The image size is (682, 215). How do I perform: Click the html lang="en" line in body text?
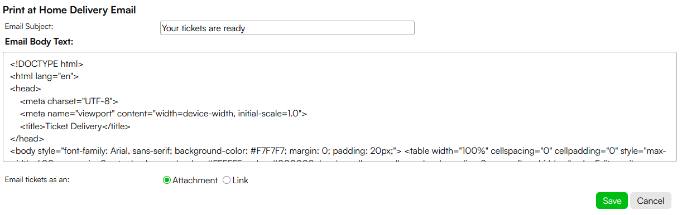pyautogui.click(x=44, y=76)
